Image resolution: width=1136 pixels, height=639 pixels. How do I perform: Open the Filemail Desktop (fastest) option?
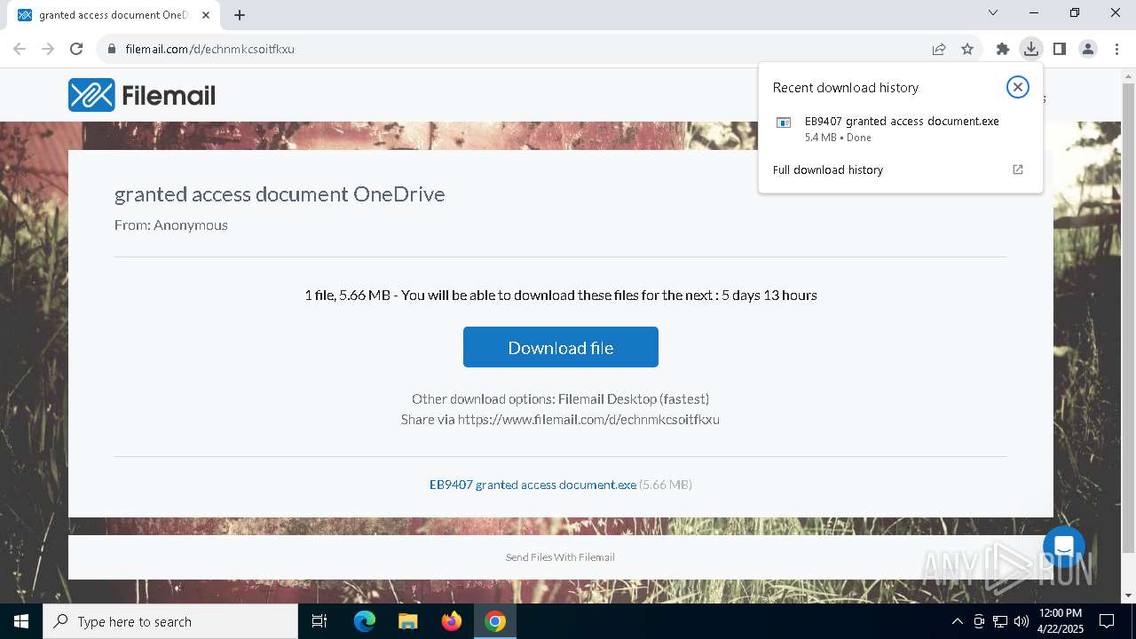coord(634,399)
